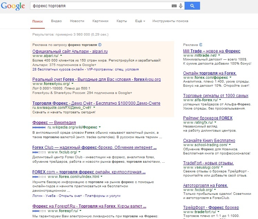Click Учеба sitelink under FOREX.com
Viewport: 258px width, 219px height.
tap(50, 196)
